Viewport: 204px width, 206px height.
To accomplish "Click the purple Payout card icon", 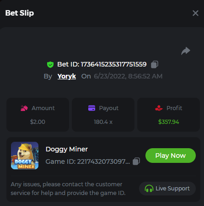I will (x=91, y=108).
